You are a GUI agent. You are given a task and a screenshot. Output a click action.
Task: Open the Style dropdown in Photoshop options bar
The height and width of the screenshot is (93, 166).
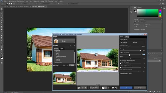pyautogui.click(x=45, y=4)
